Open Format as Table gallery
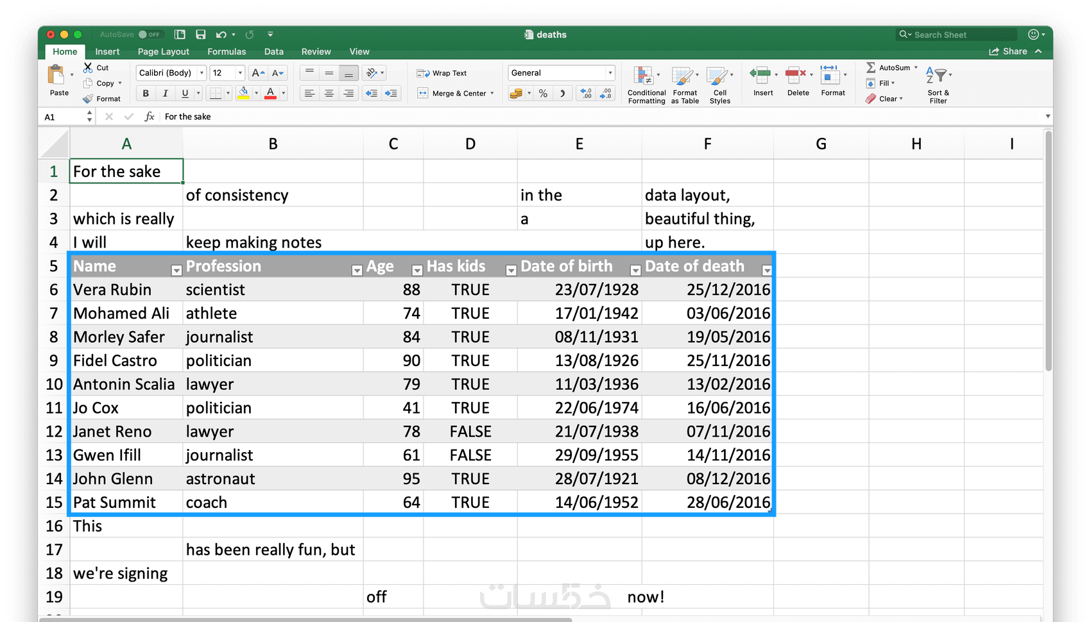This screenshot has width=1091, height=622. [685, 85]
